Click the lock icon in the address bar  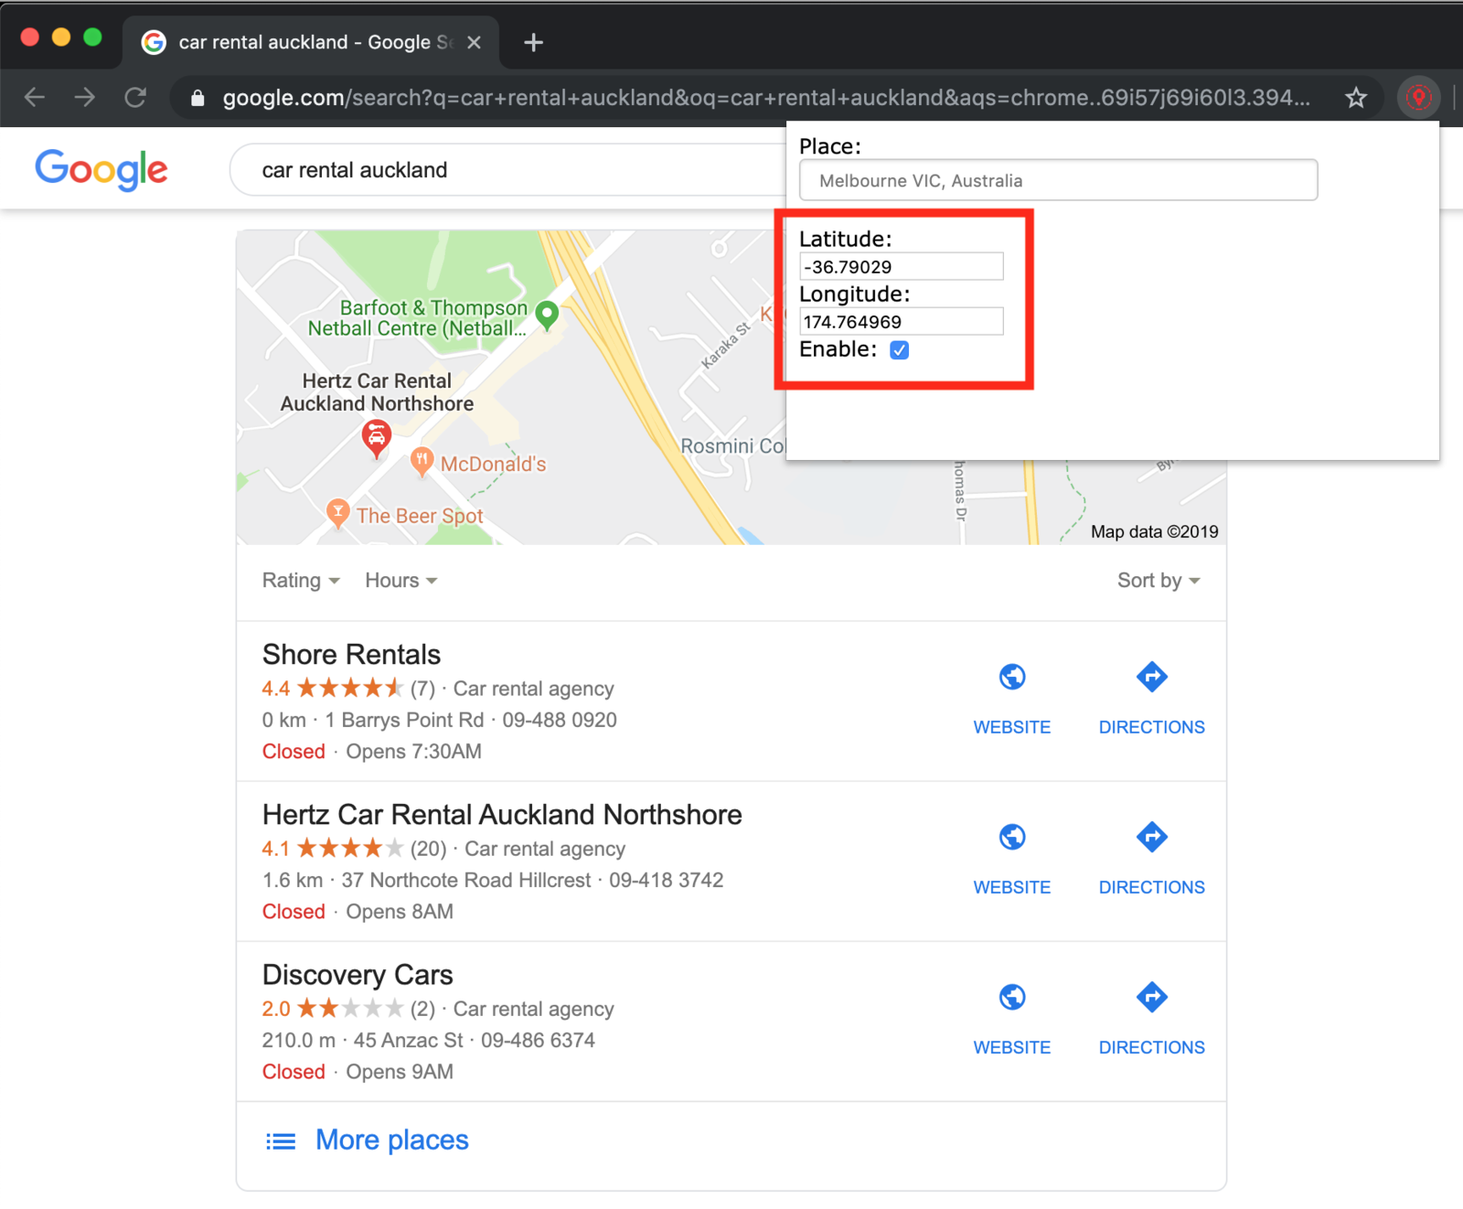tap(198, 98)
